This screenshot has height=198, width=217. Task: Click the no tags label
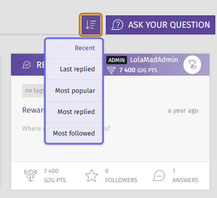point(33,91)
